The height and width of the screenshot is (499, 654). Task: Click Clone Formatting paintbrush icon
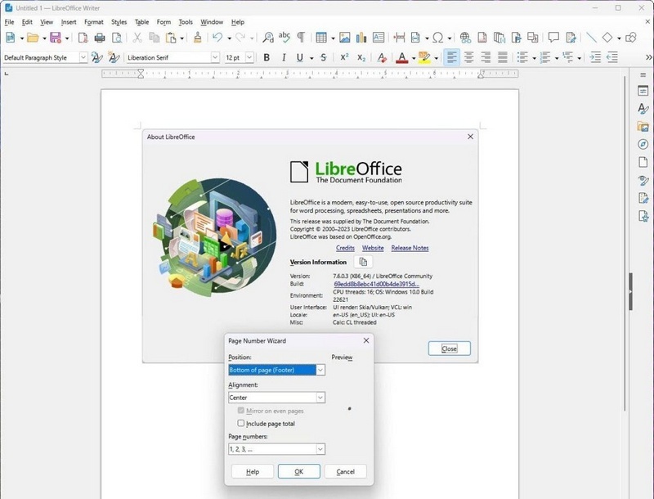pos(198,38)
